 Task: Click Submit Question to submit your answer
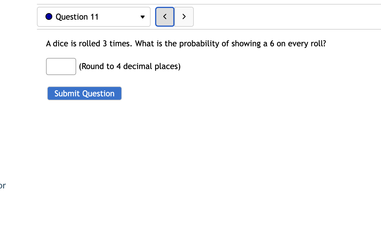[x=84, y=93]
